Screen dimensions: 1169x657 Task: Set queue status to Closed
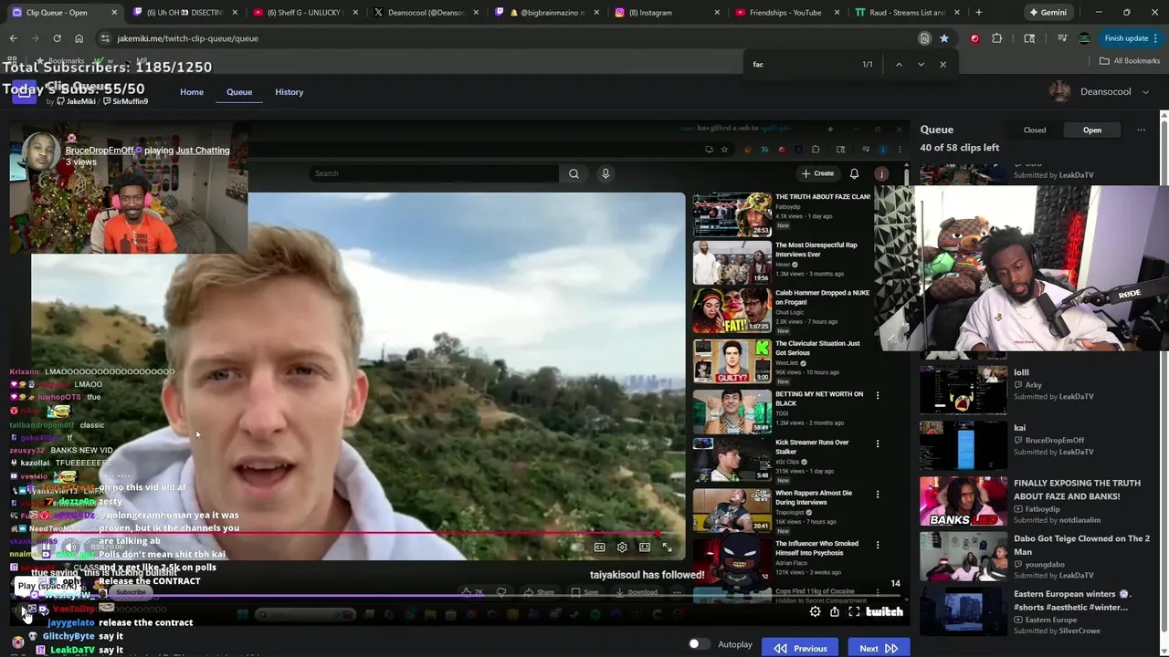1035,130
